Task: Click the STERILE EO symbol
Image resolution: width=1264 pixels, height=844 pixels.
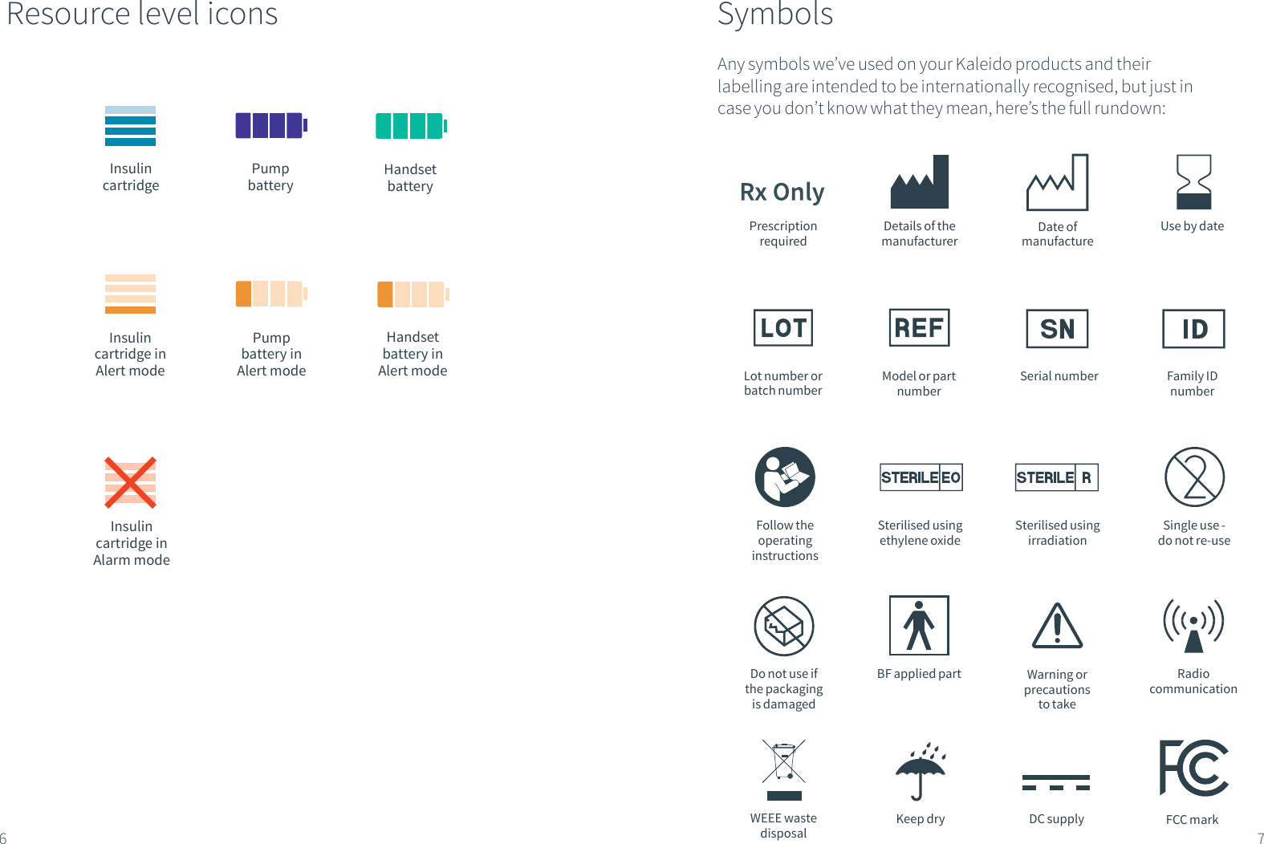Action: (x=921, y=477)
